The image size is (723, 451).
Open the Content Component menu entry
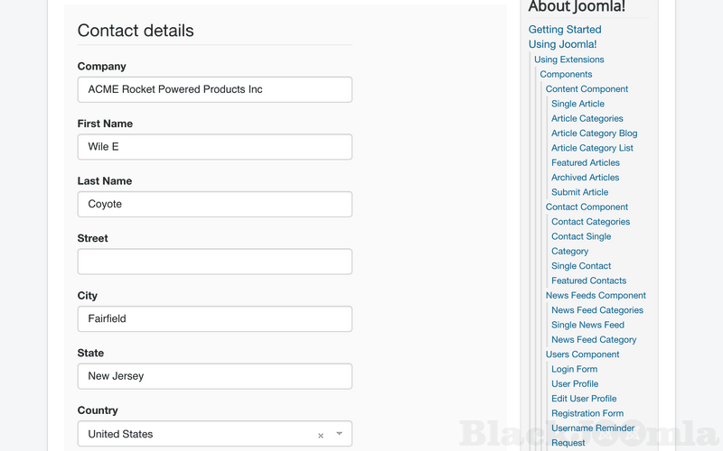pos(587,89)
